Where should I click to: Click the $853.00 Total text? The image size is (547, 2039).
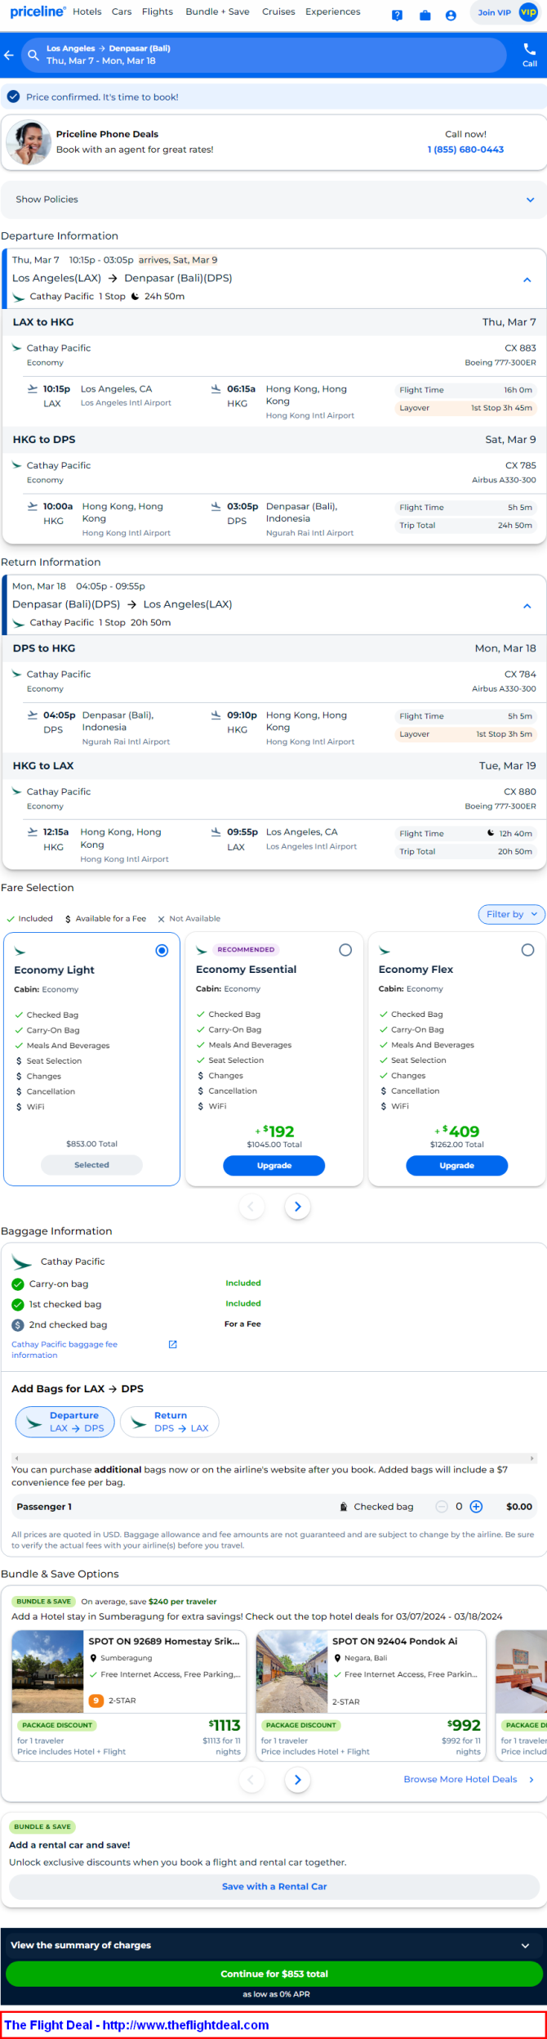point(91,1144)
